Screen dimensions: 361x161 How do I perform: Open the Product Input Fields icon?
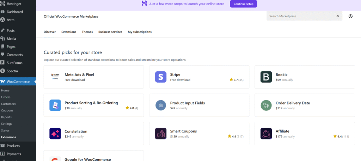tap(161, 105)
